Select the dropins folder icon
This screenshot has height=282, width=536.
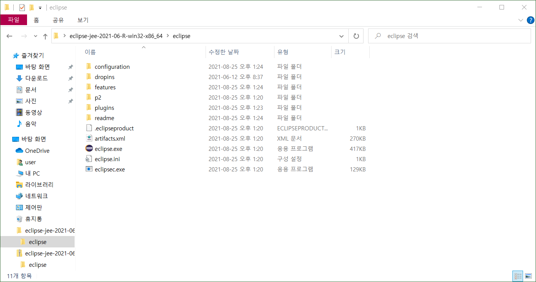(89, 77)
